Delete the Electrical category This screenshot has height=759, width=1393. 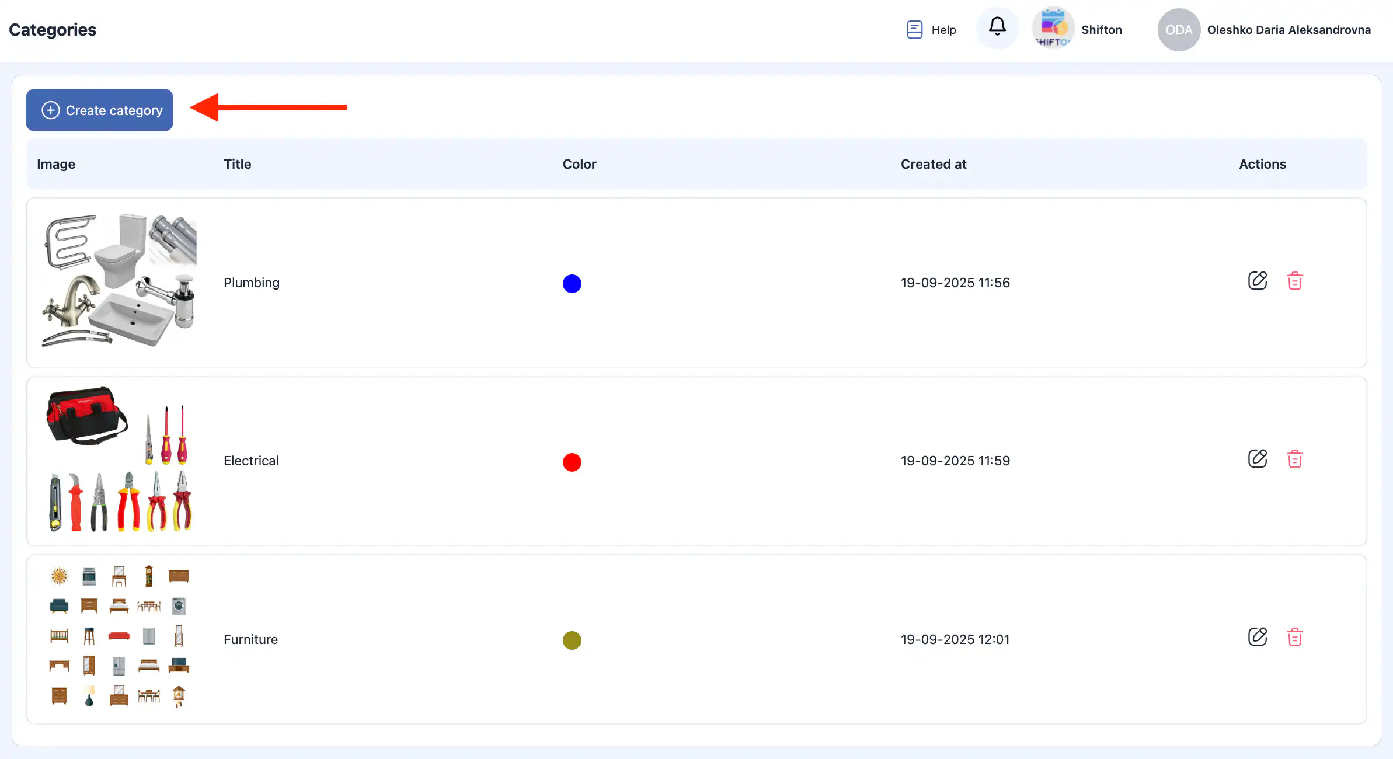click(x=1294, y=459)
